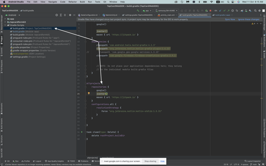Stop the running app with red square

click(210, 10)
